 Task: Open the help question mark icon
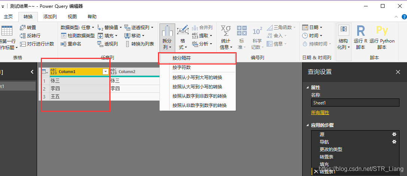[404, 17]
